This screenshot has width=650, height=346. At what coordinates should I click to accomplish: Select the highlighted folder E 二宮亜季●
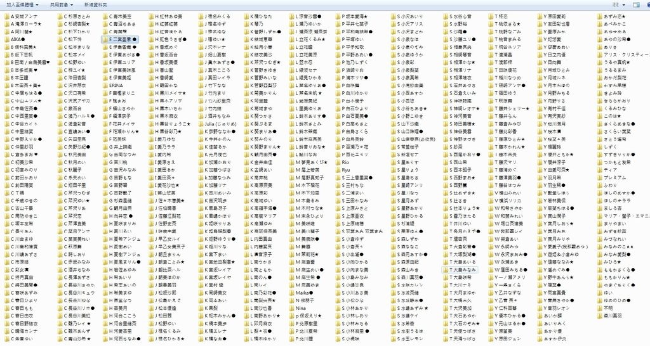pyautogui.click(x=120, y=39)
